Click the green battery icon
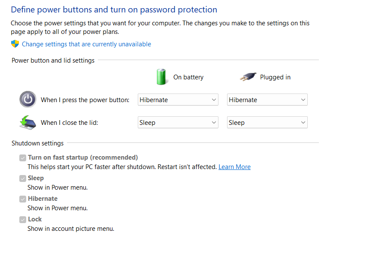The height and width of the screenshot is (254, 388). click(162, 77)
